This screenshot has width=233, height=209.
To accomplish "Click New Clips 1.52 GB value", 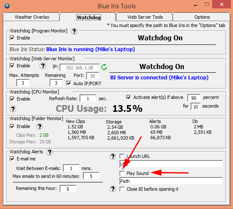I will tap(75, 127).
